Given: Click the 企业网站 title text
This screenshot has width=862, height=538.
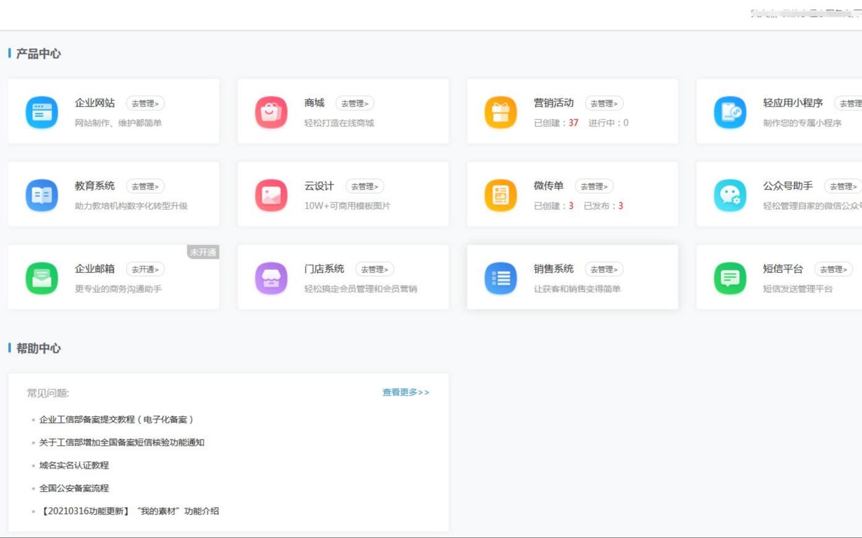Looking at the screenshot, I should 95,103.
